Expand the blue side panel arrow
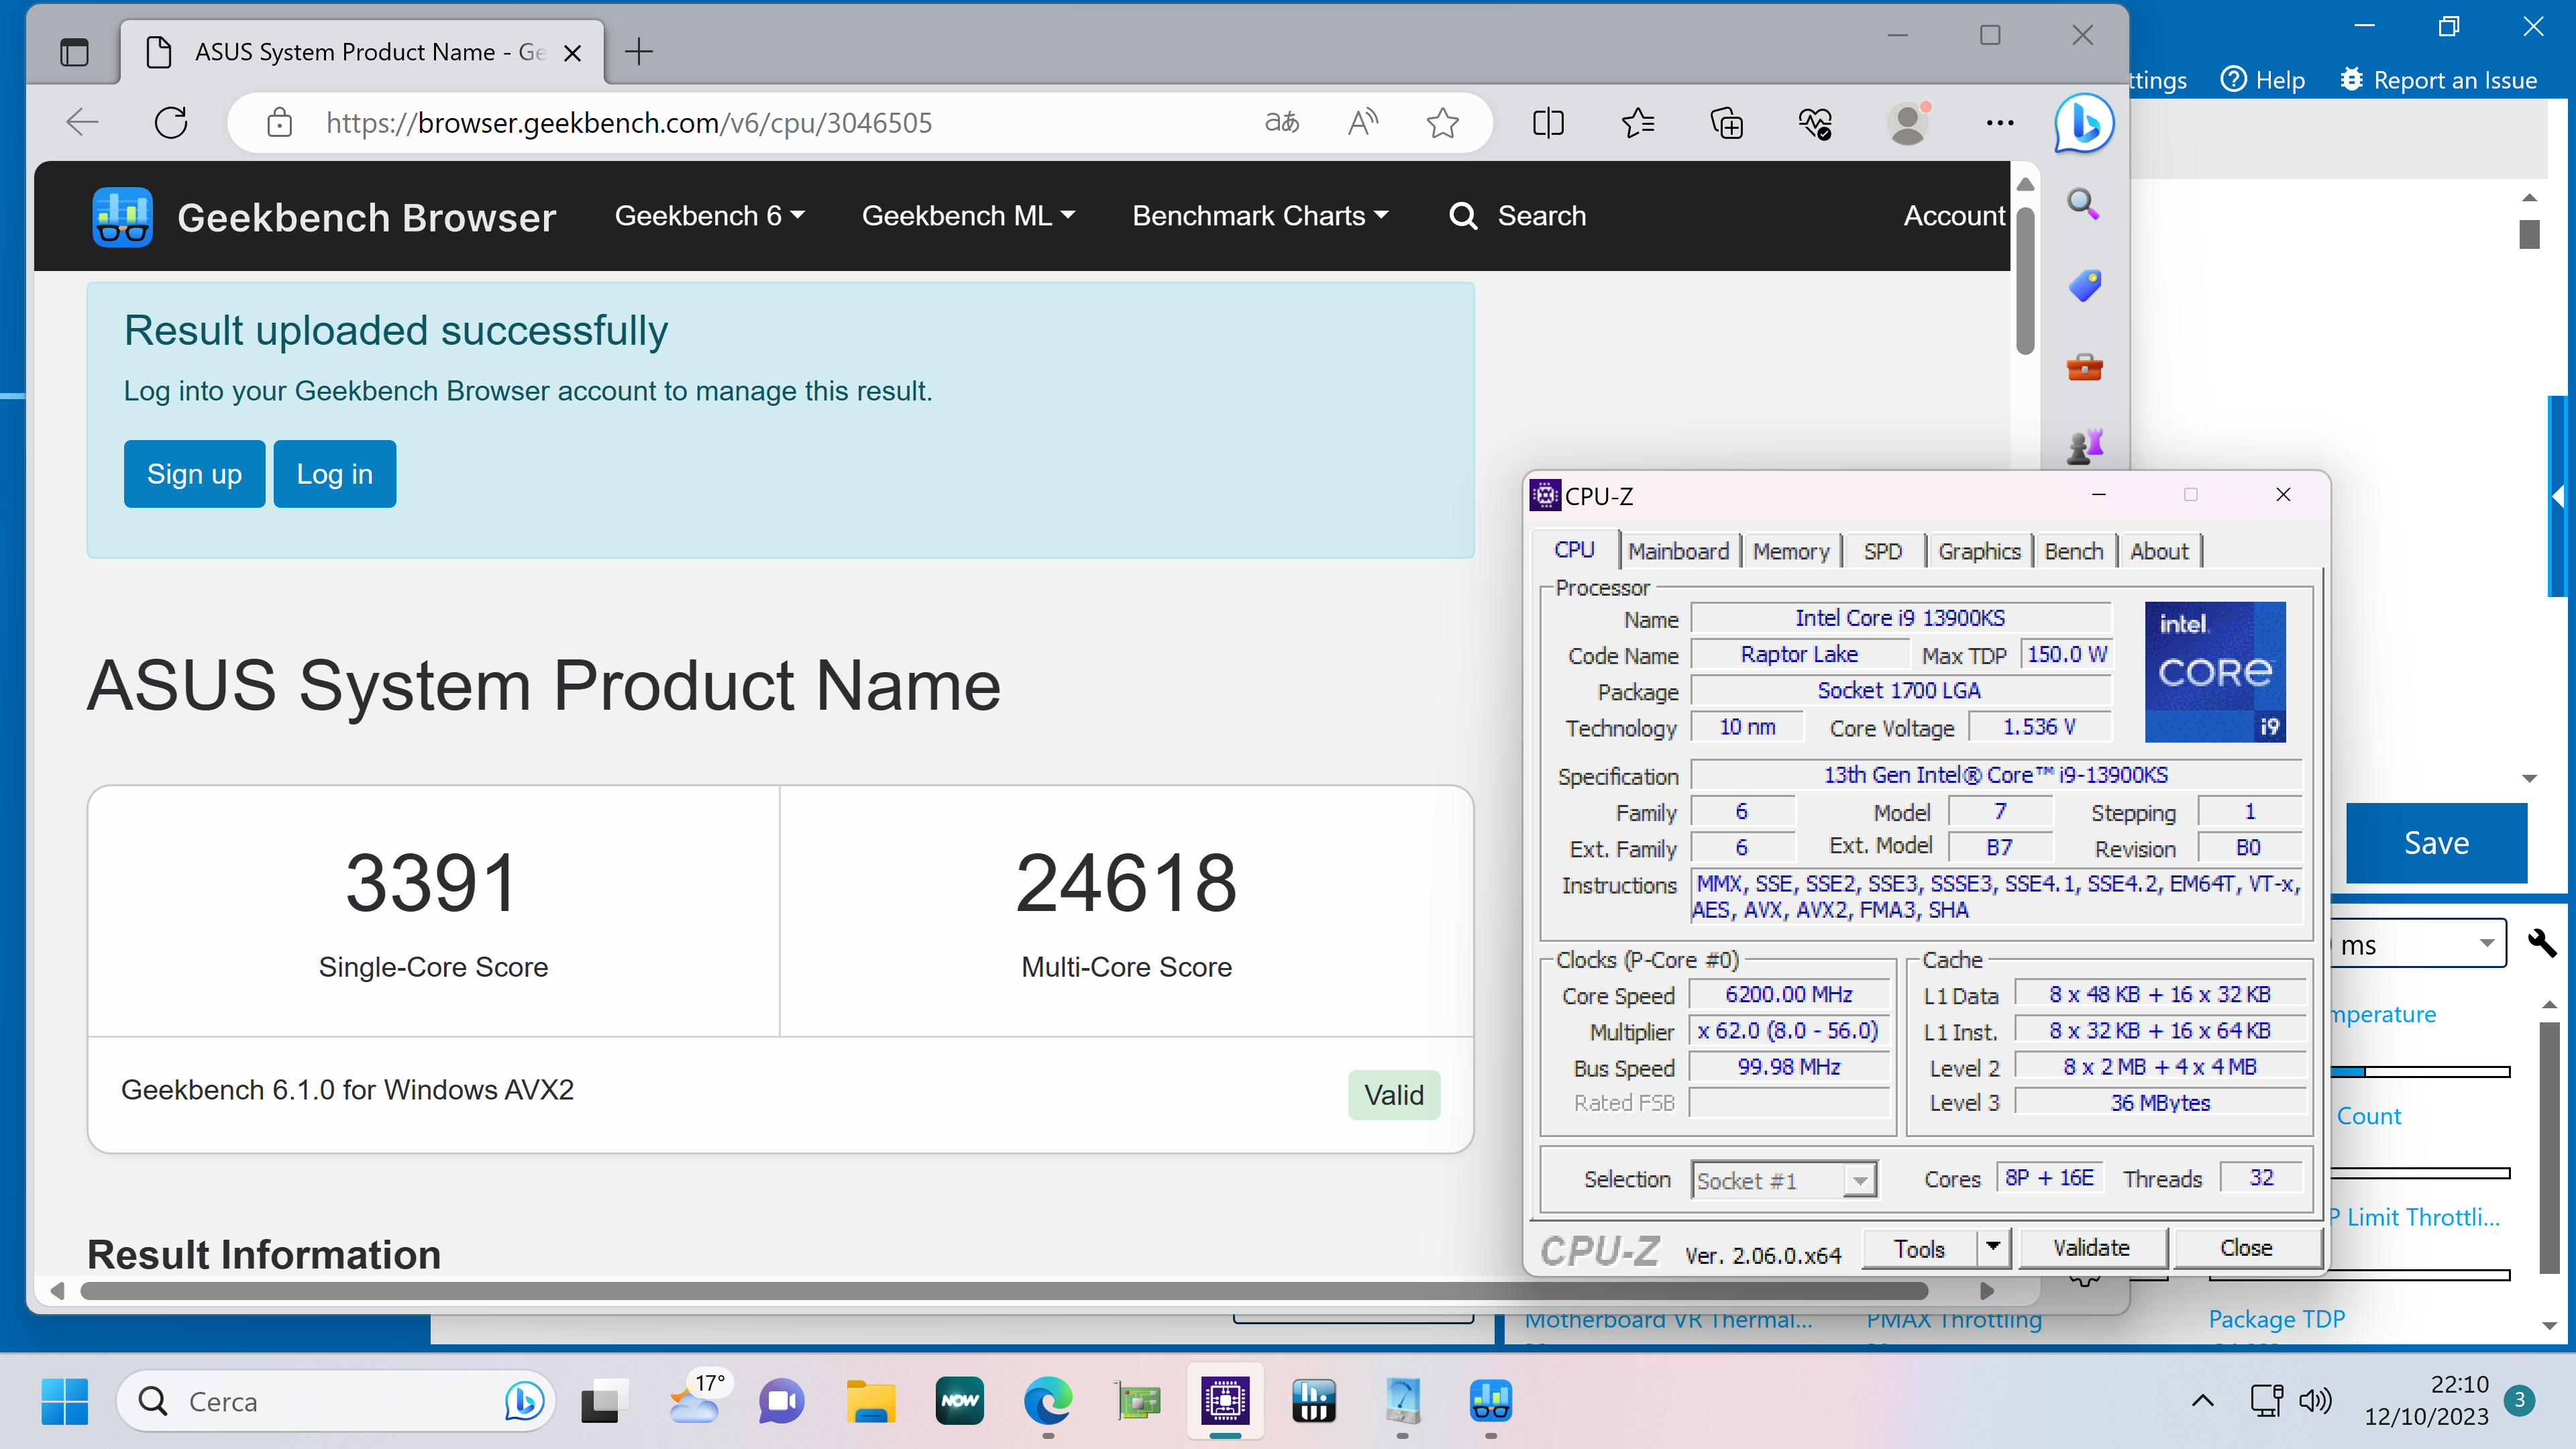This screenshot has height=1449, width=2576. click(2559, 496)
